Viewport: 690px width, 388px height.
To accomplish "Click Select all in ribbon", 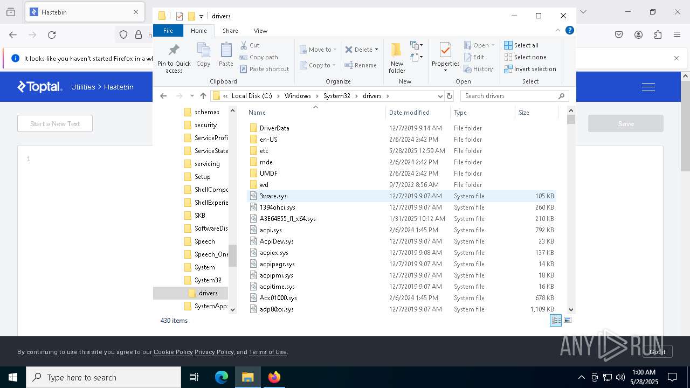I will pos(521,45).
